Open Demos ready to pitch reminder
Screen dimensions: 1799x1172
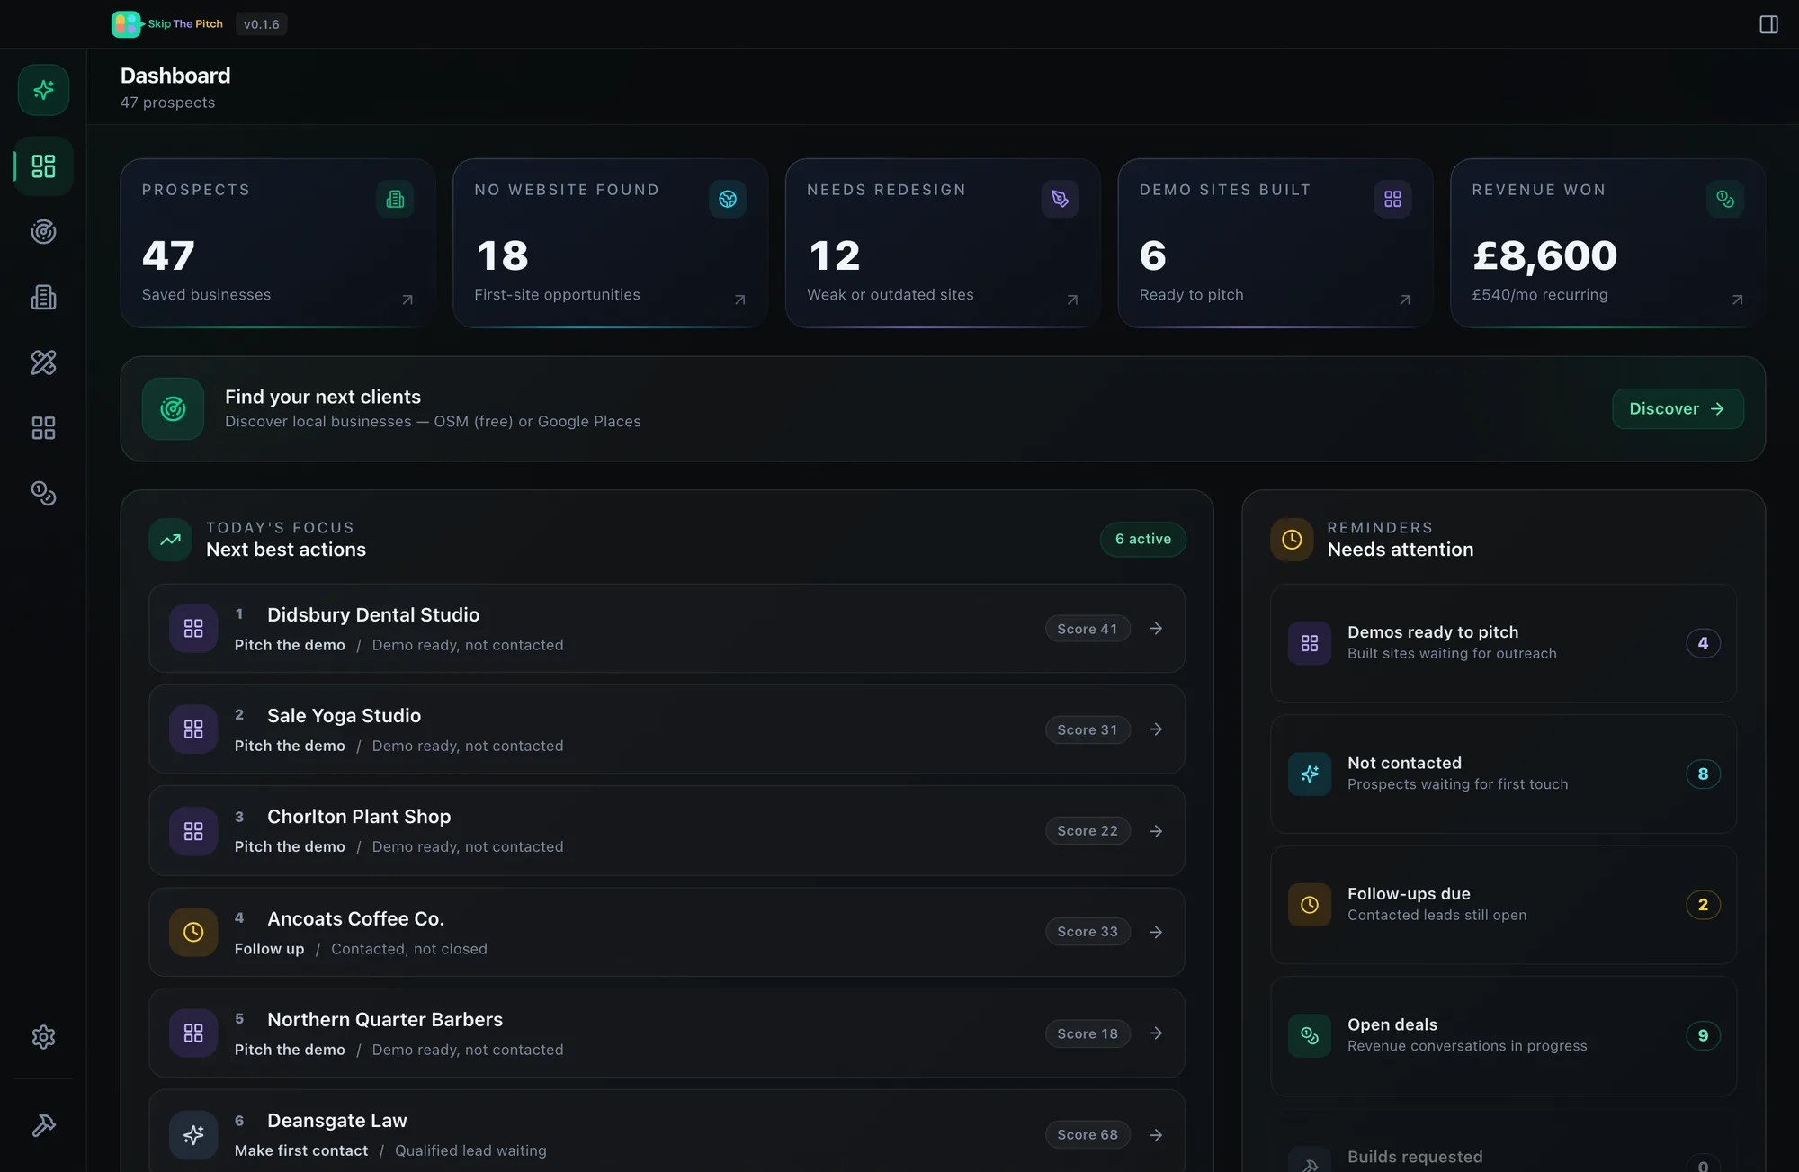(1503, 643)
